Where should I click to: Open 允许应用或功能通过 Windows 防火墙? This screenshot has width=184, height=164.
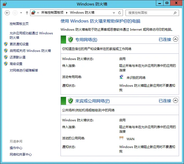pos(31,35)
